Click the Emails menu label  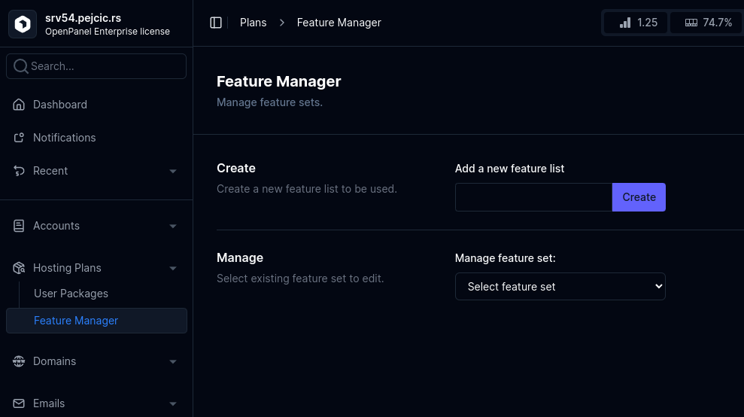tap(49, 403)
